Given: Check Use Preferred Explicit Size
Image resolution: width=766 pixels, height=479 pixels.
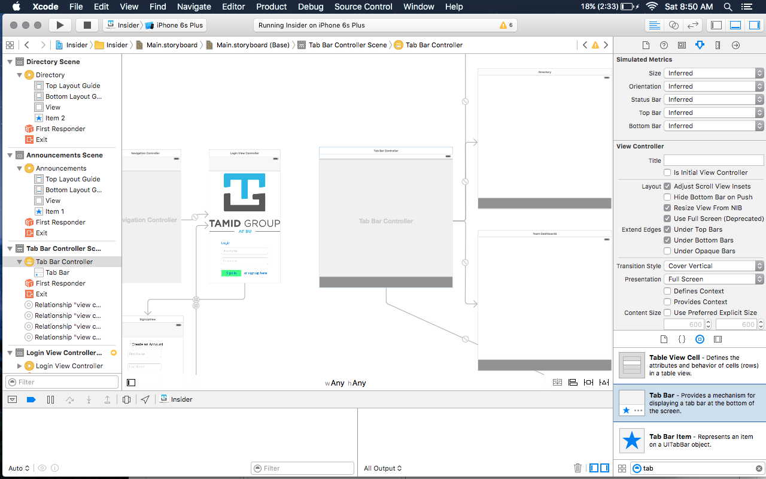Looking at the screenshot, I should tap(667, 313).
